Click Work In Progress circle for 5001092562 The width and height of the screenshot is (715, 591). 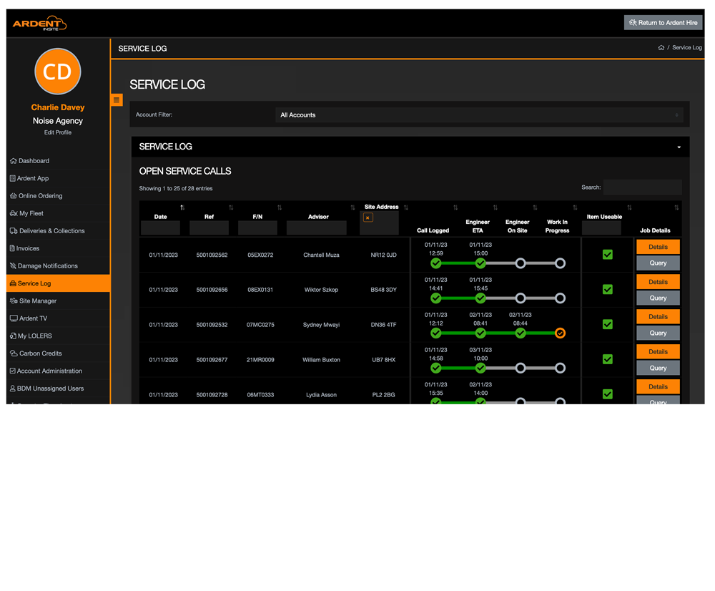click(561, 263)
